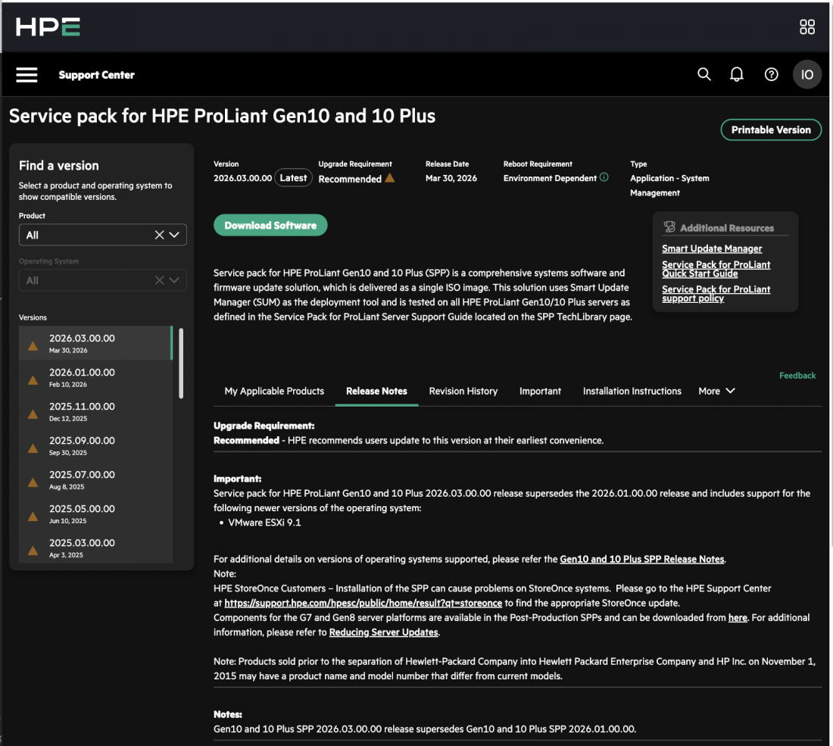Select version 2025.05.00.00 in list
The height and width of the screenshot is (746, 833).
coord(95,513)
